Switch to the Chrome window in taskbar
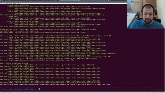Screen dimensions: 165x93 point(117,1)
